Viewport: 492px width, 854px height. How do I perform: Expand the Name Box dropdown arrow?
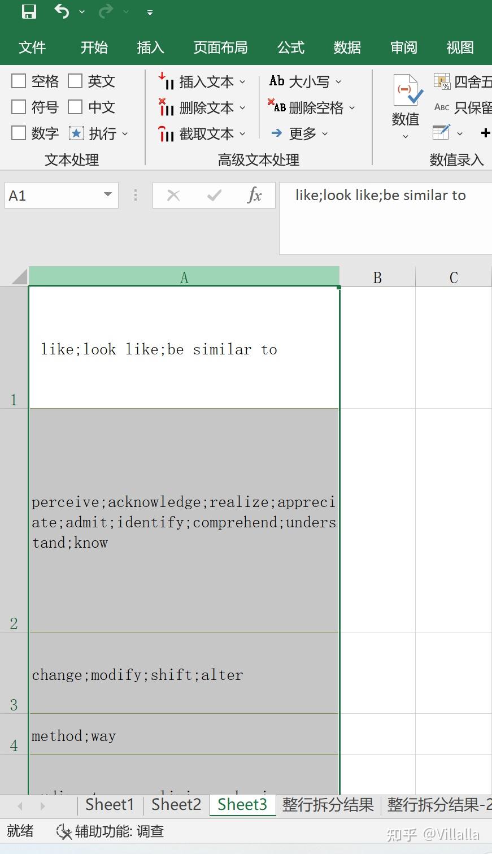coord(107,195)
